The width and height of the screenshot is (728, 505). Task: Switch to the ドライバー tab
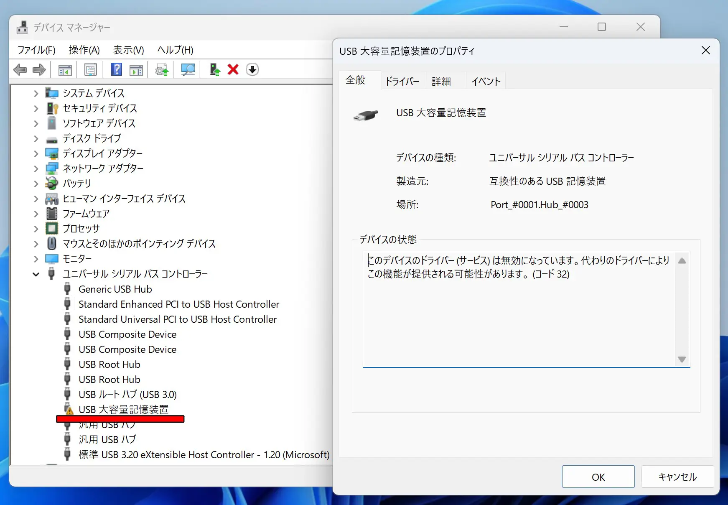click(402, 81)
